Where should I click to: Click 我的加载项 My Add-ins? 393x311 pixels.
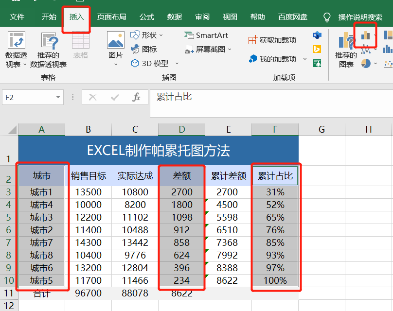click(272, 59)
